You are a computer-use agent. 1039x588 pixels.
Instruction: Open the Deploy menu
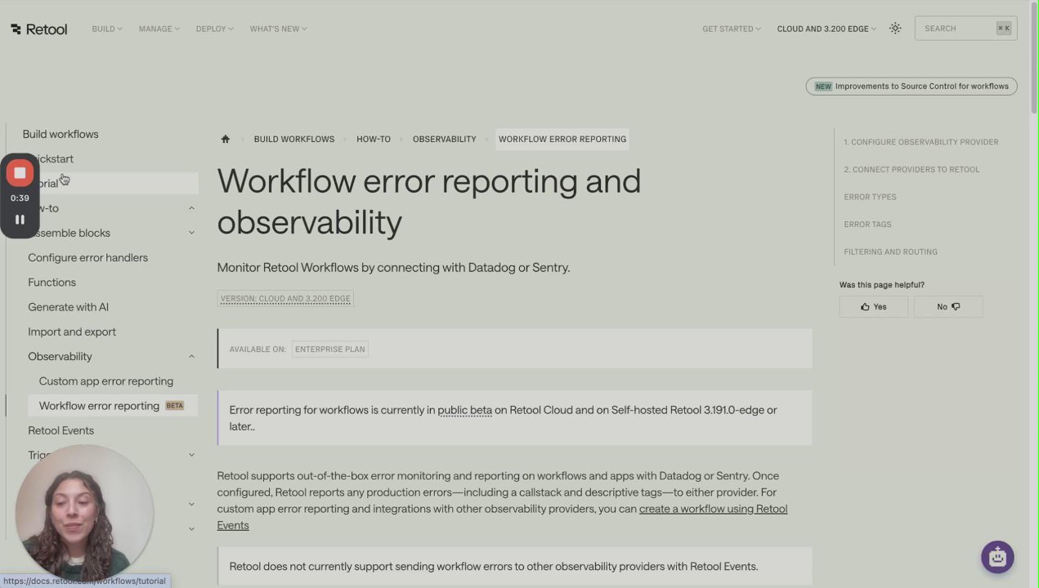click(214, 29)
